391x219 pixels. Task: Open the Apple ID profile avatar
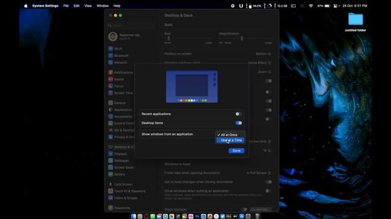pos(112,36)
